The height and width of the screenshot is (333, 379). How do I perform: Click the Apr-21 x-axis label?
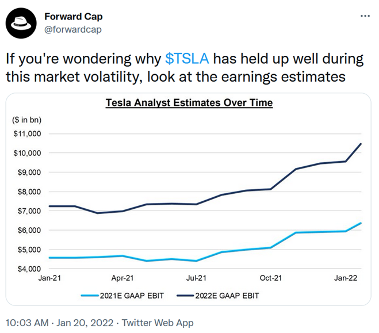122,278
